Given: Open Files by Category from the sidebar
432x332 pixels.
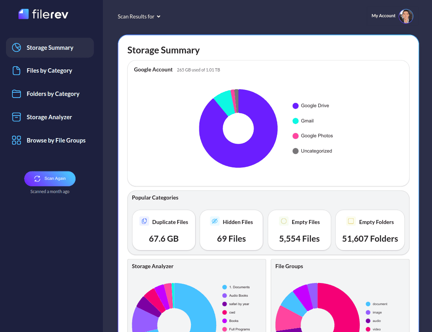Looking at the screenshot, I should coord(49,70).
